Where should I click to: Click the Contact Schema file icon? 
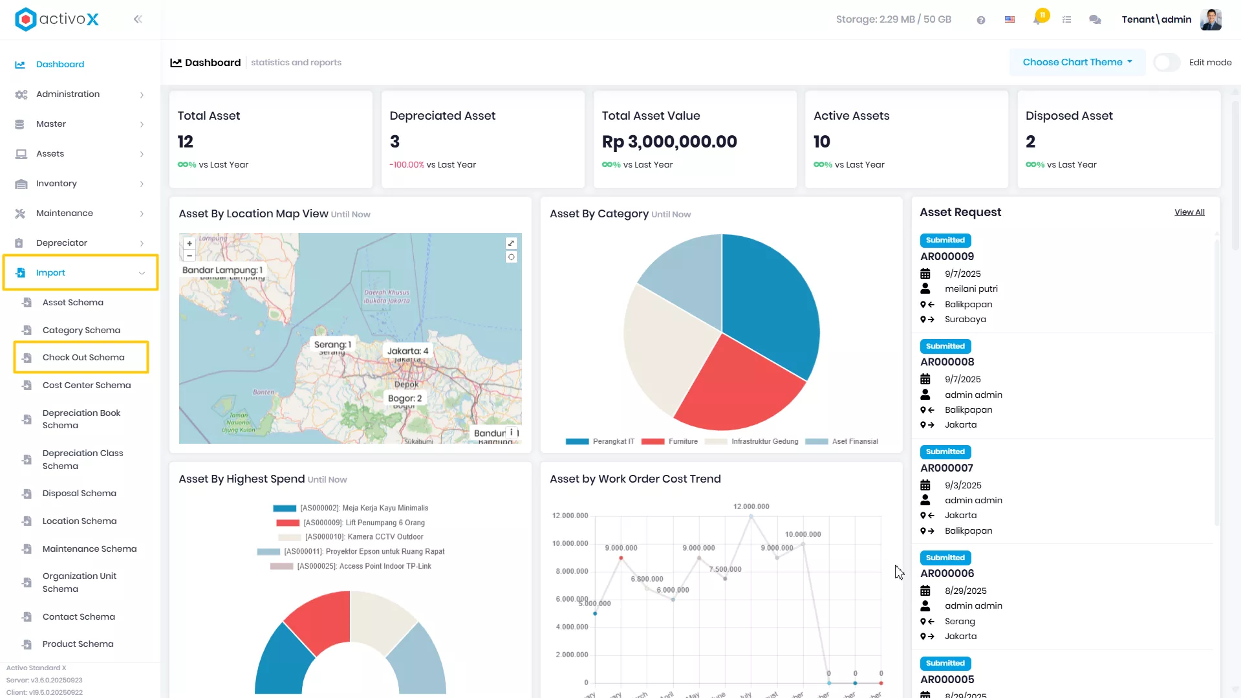pyautogui.click(x=27, y=617)
